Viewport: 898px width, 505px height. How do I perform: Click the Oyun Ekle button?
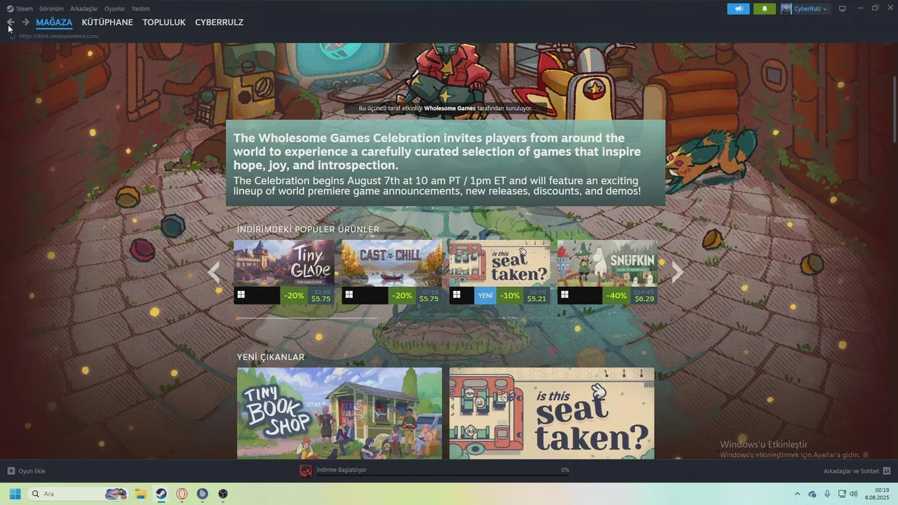[26, 471]
